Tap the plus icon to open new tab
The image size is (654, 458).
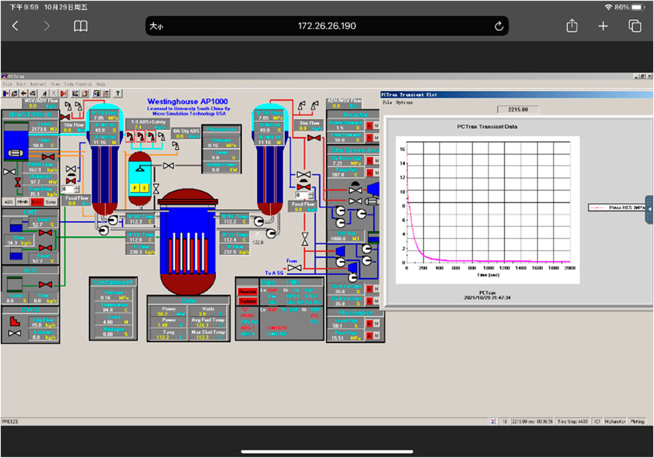tap(602, 26)
